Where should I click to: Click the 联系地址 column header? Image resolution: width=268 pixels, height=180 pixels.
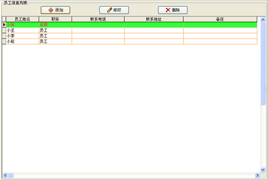[154, 19]
